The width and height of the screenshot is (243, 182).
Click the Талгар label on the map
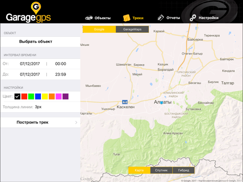pyautogui.click(x=228, y=83)
